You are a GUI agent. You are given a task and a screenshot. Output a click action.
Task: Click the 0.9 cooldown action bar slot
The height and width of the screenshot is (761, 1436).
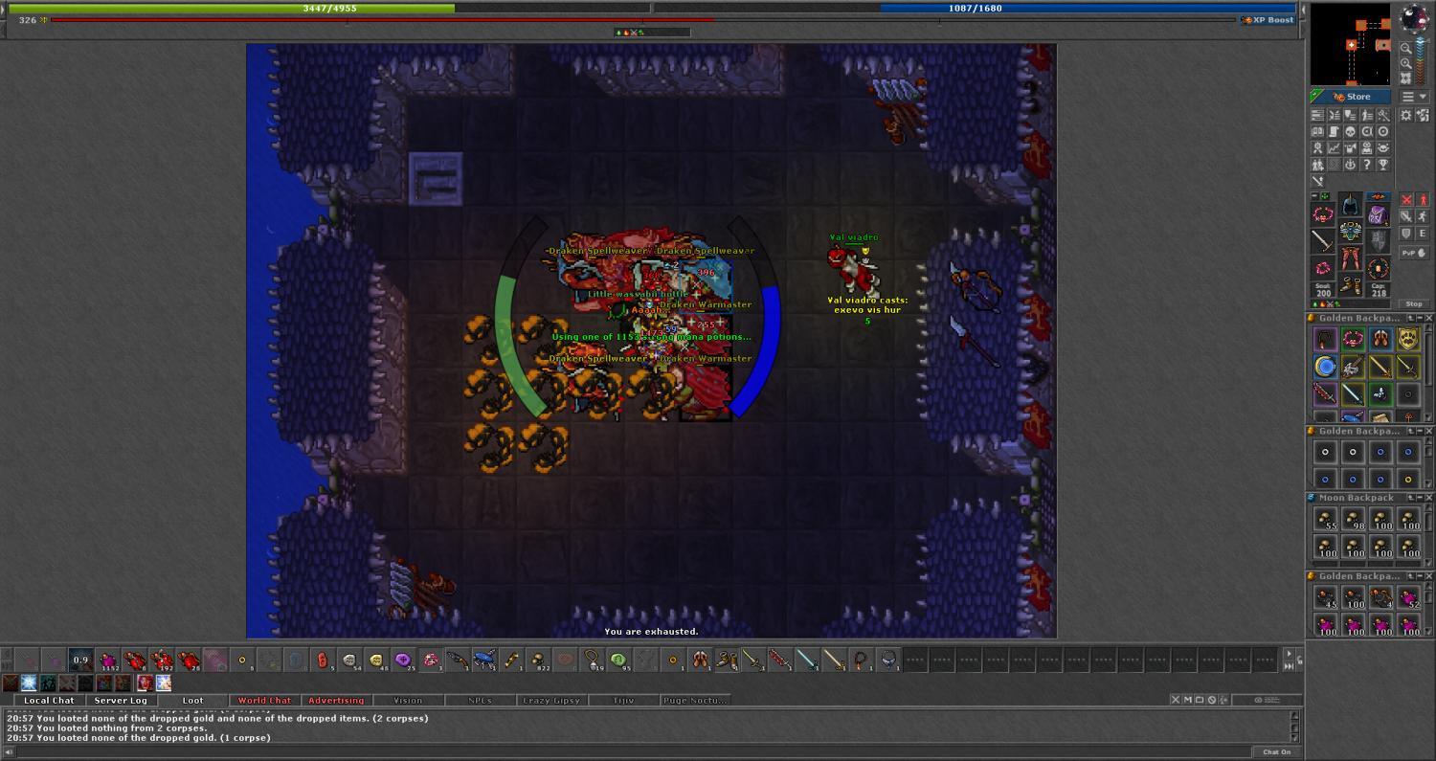[80, 660]
